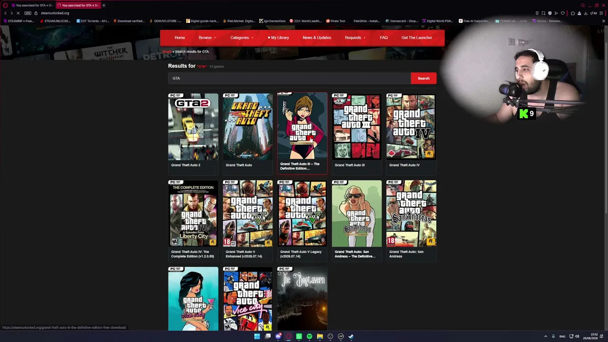Open Discord from the taskbar
Viewport: 608px width, 342px height.
[278, 336]
